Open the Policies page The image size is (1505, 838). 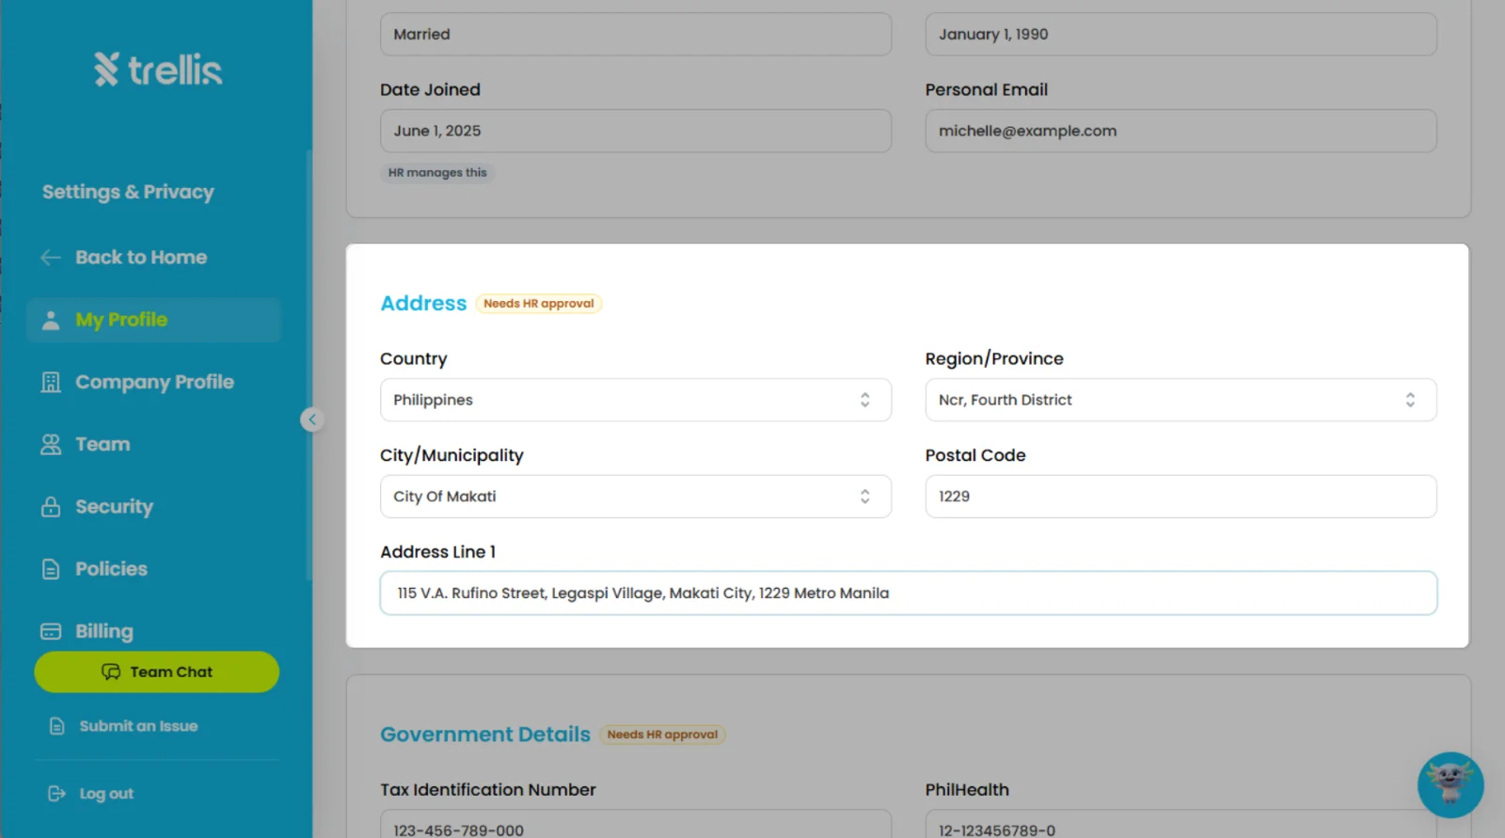[x=111, y=569]
